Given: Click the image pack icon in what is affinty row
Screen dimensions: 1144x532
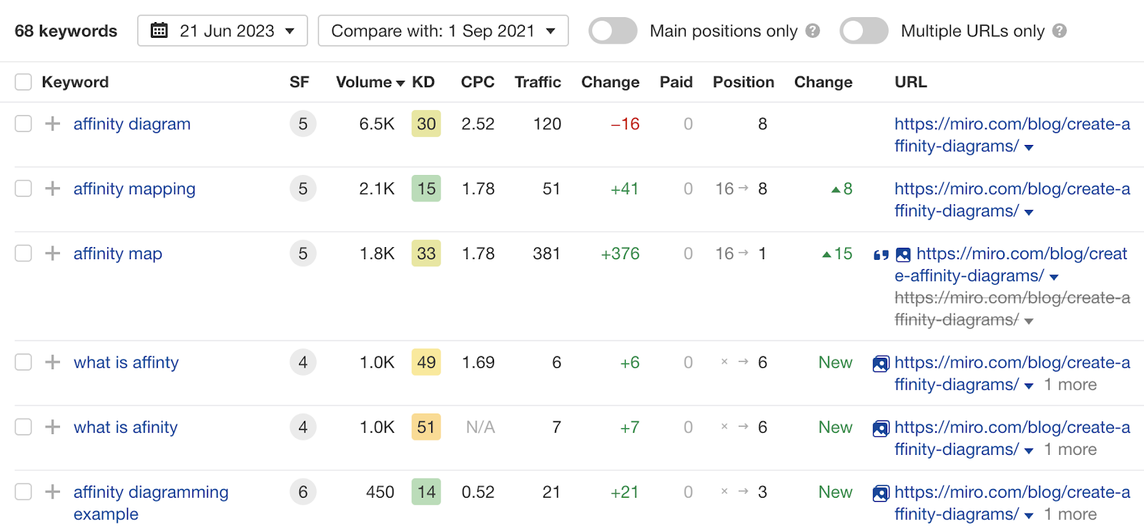Looking at the screenshot, I should (x=881, y=363).
